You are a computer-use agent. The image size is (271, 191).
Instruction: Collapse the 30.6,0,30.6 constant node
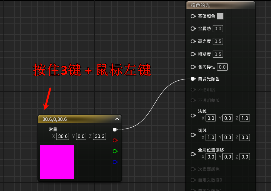[117, 119]
